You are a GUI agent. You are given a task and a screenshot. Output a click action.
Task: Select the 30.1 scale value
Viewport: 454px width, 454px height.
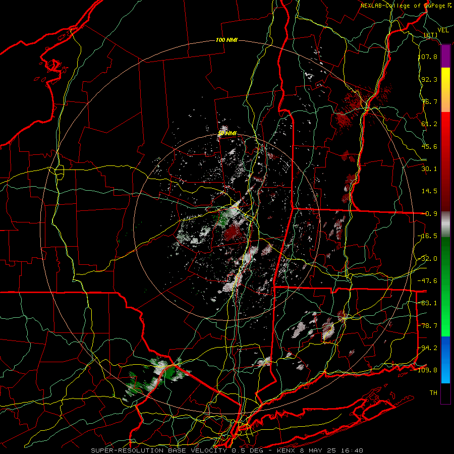pyautogui.click(x=429, y=169)
